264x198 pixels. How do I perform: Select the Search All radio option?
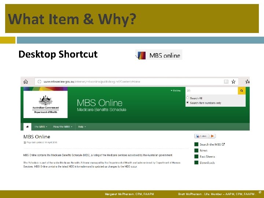pyautogui.click(x=188, y=98)
